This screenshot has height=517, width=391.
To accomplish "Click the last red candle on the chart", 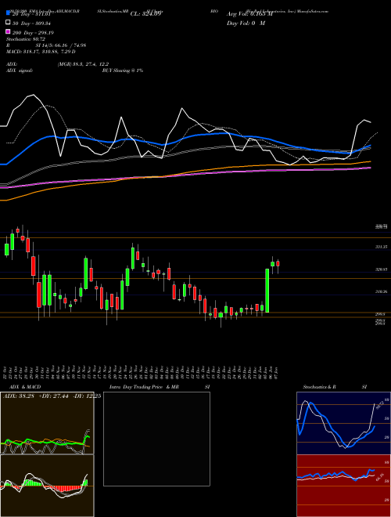I will 278,263.
